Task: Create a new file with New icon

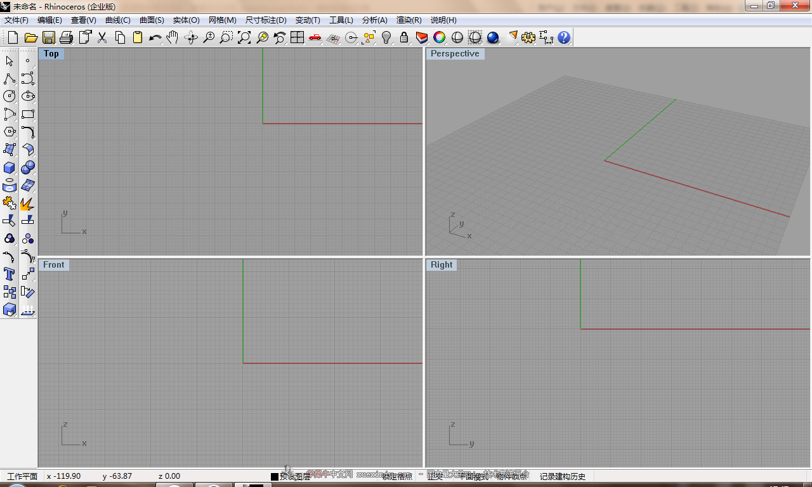Action: [12, 37]
